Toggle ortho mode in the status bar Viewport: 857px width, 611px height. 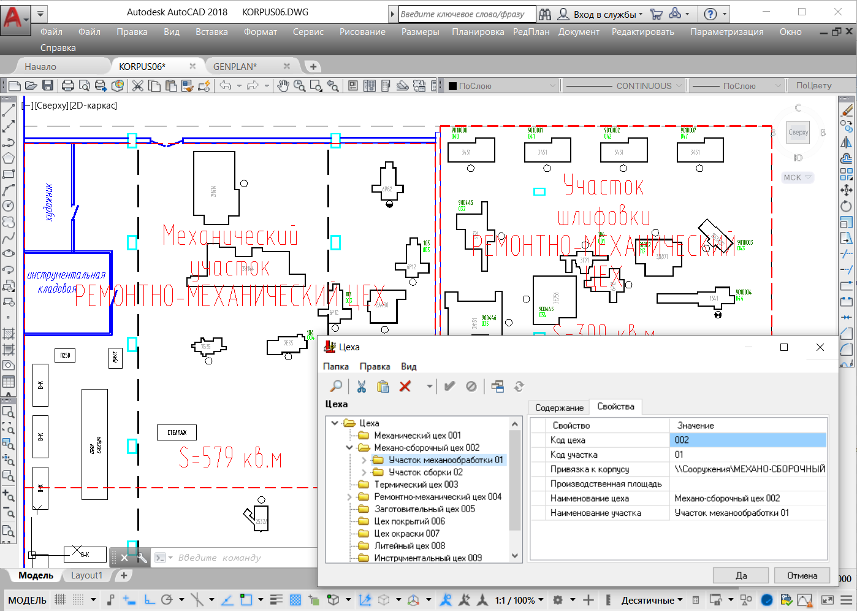point(149,600)
